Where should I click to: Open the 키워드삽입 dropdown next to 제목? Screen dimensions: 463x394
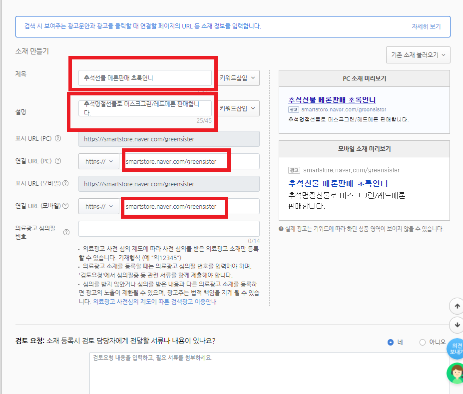coord(238,78)
